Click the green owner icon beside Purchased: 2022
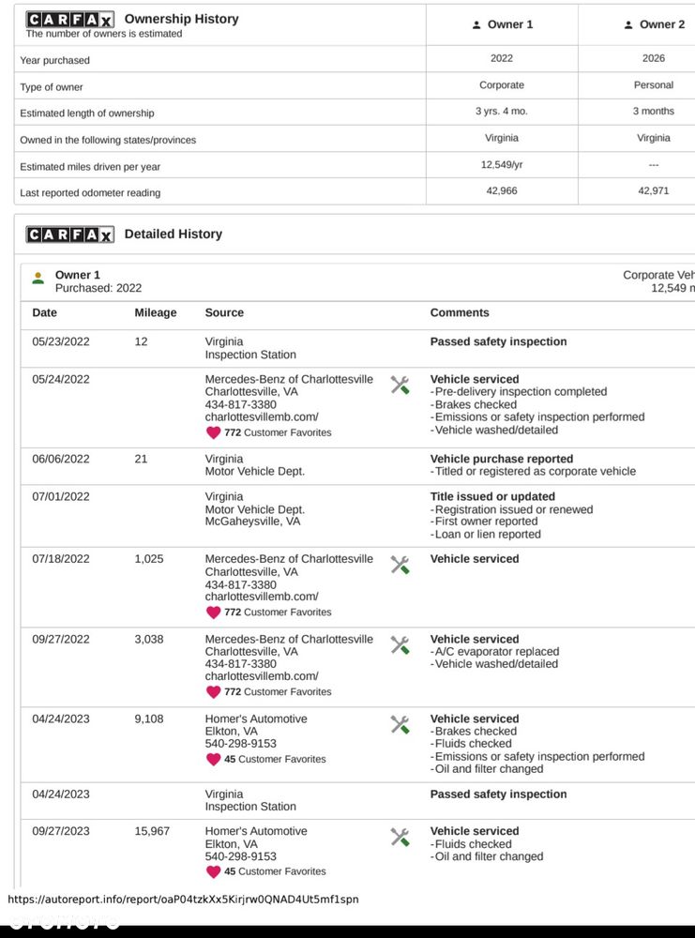The height and width of the screenshot is (938, 695). coord(38,279)
